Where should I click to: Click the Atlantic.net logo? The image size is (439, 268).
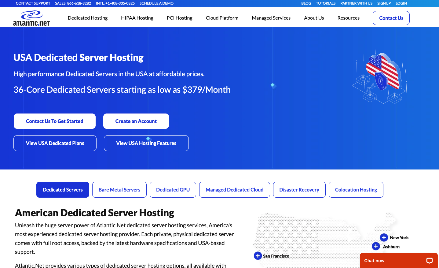coord(31,17)
